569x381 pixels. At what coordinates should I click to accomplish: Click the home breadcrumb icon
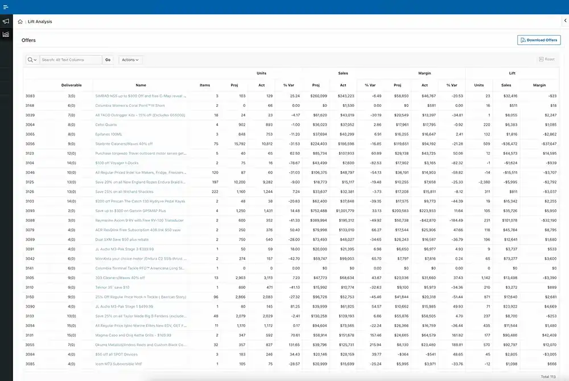coord(20,22)
